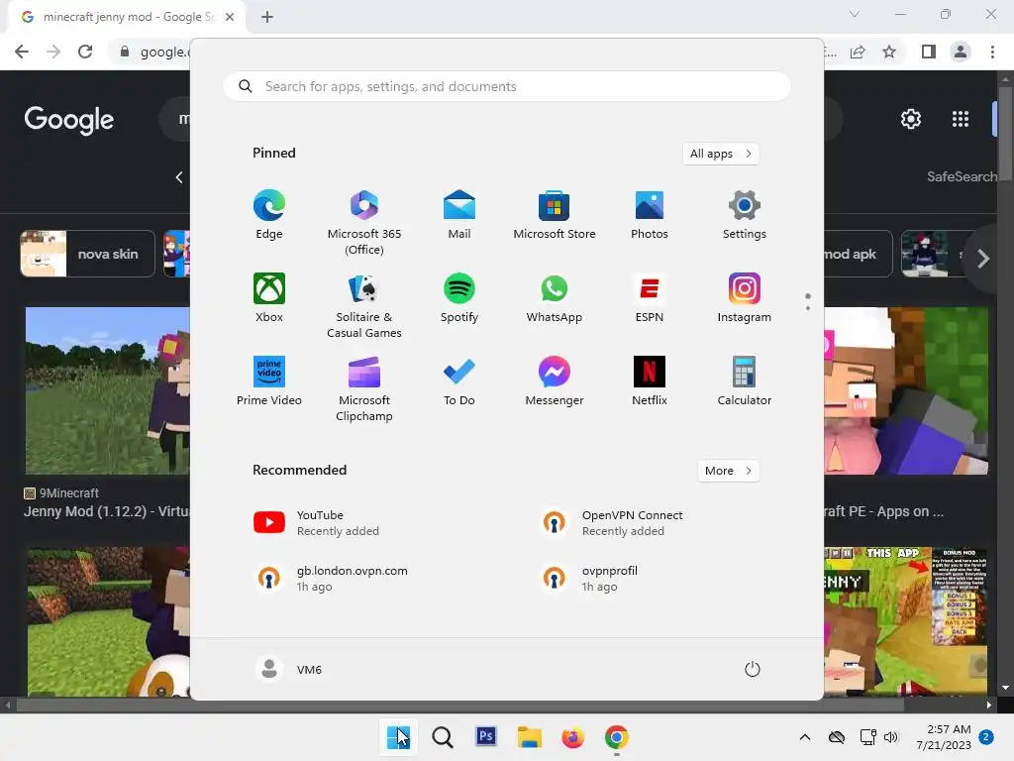Screen dimensions: 1014x761
Task: Click the Google logo
Action: click(68, 120)
